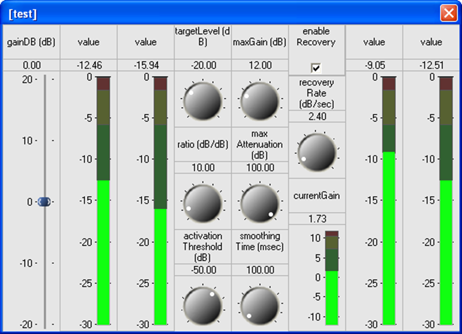462x334 pixels.
Task: Click the ratio (dB/dB) knob
Action: (202, 203)
